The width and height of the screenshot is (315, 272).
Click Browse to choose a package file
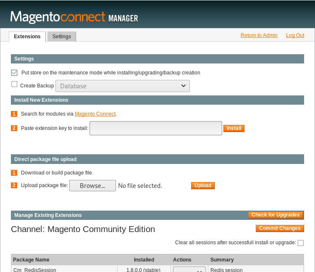coord(93,185)
